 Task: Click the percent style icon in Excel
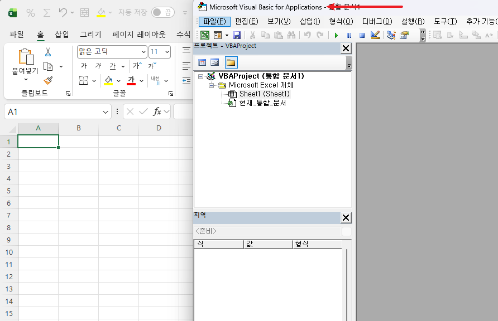click(31, 13)
